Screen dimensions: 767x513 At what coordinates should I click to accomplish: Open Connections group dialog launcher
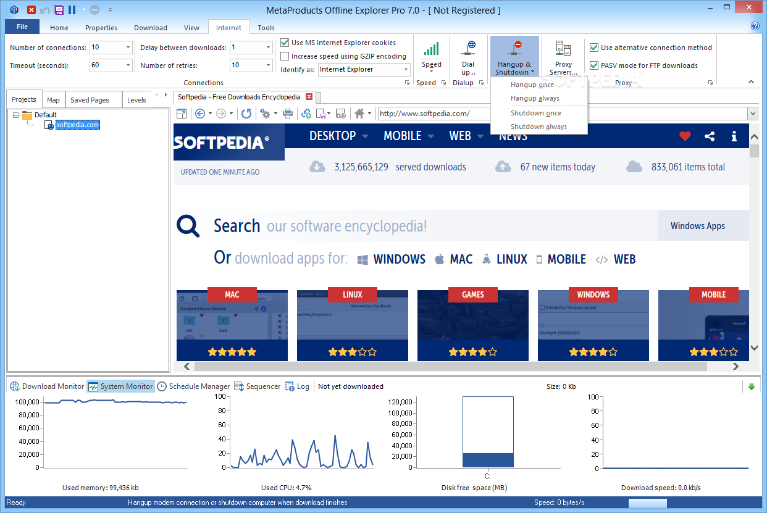406,83
